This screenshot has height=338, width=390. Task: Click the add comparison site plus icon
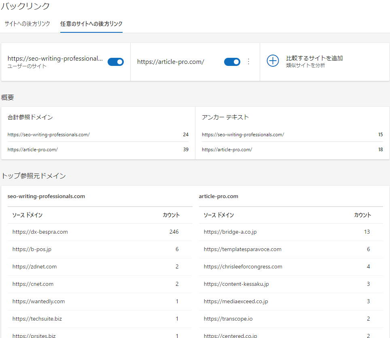pos(273,61)
